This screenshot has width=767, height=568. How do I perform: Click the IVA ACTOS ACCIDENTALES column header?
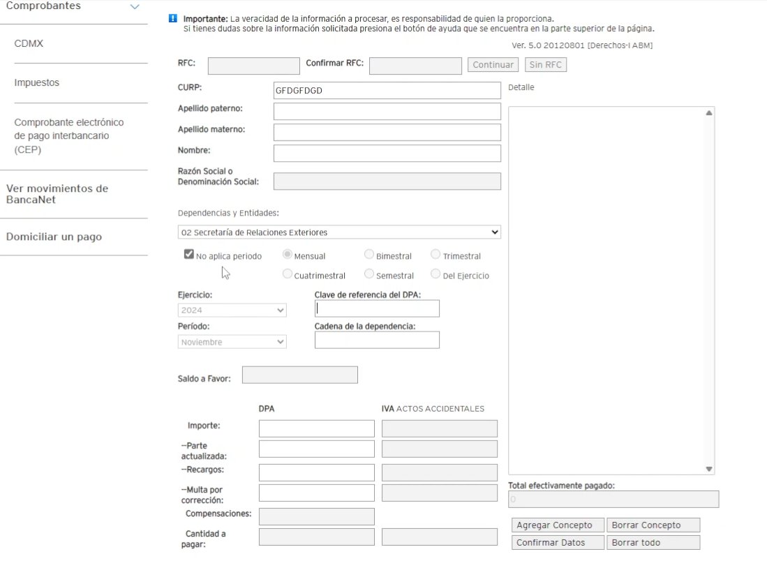pyautogui.click(x=433, y=408)
